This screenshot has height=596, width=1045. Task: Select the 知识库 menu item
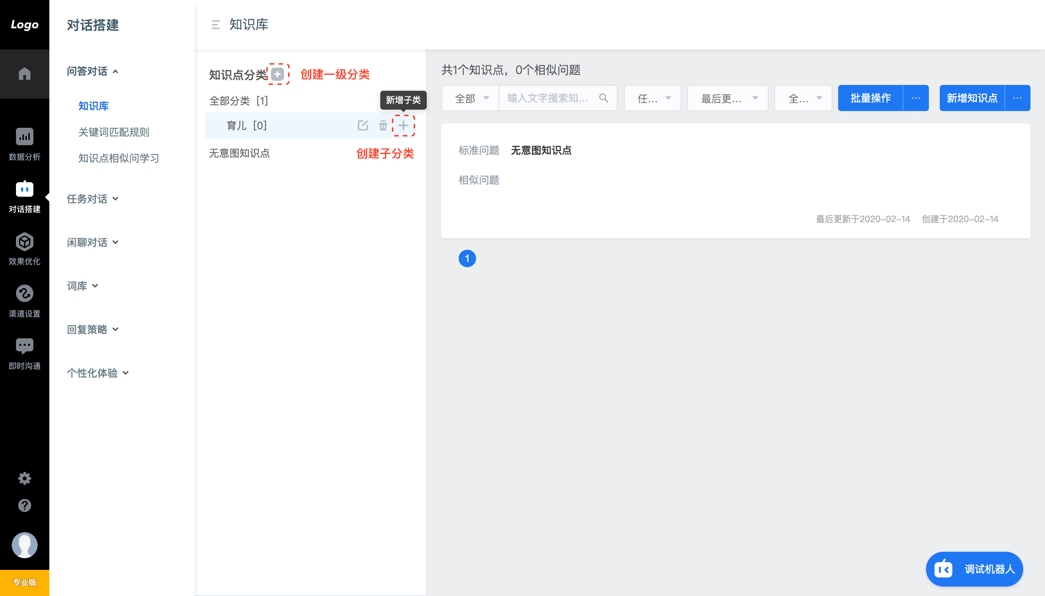(x=93, y=106)
